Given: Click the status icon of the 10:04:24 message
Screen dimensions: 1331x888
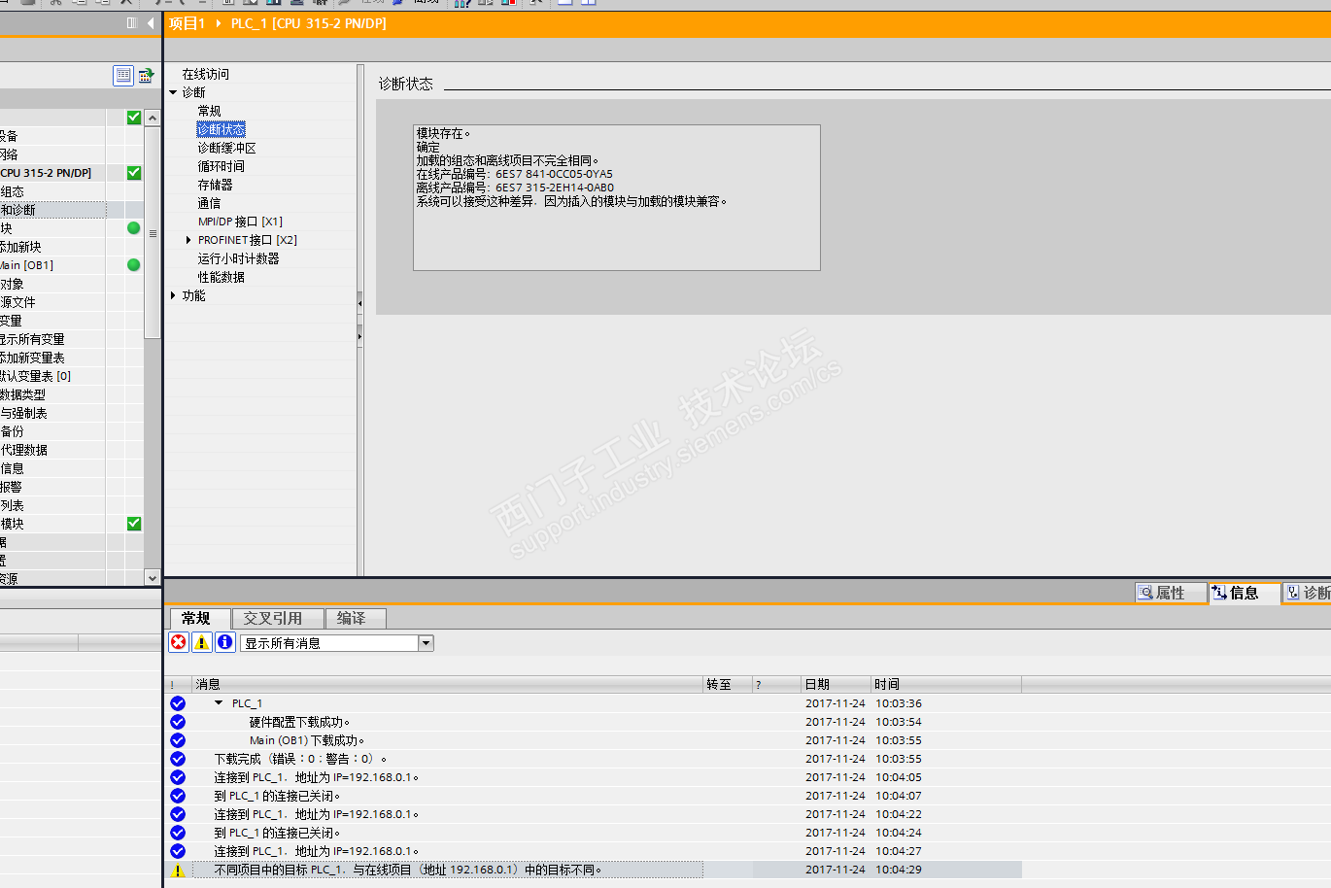Looking at the screenshot, I should [178, 833].
